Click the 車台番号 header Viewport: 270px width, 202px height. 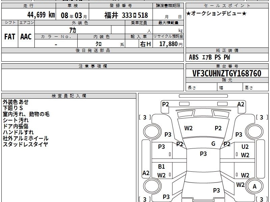[227, 66]
